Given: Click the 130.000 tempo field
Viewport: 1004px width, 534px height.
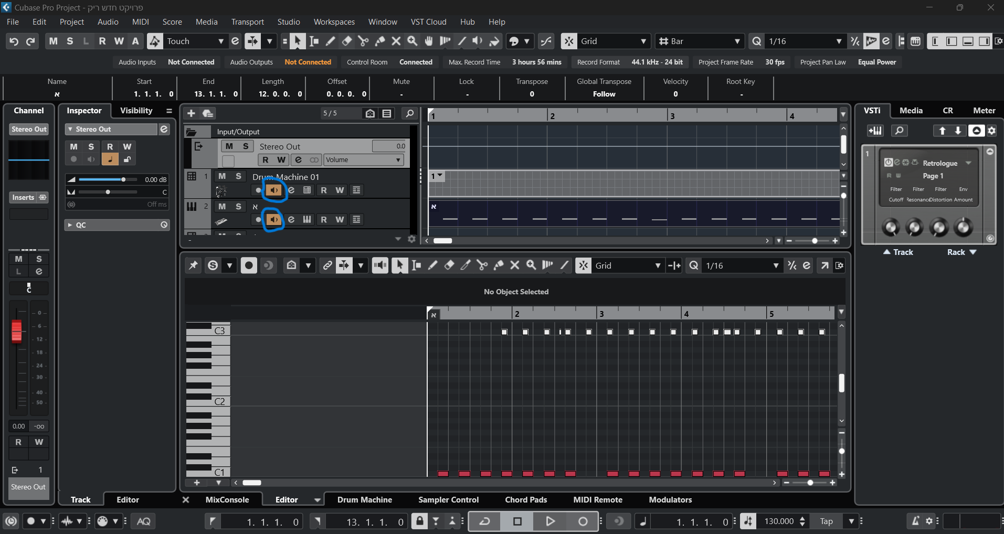Looking at the screenshot, I should click(x=779, y=521).
